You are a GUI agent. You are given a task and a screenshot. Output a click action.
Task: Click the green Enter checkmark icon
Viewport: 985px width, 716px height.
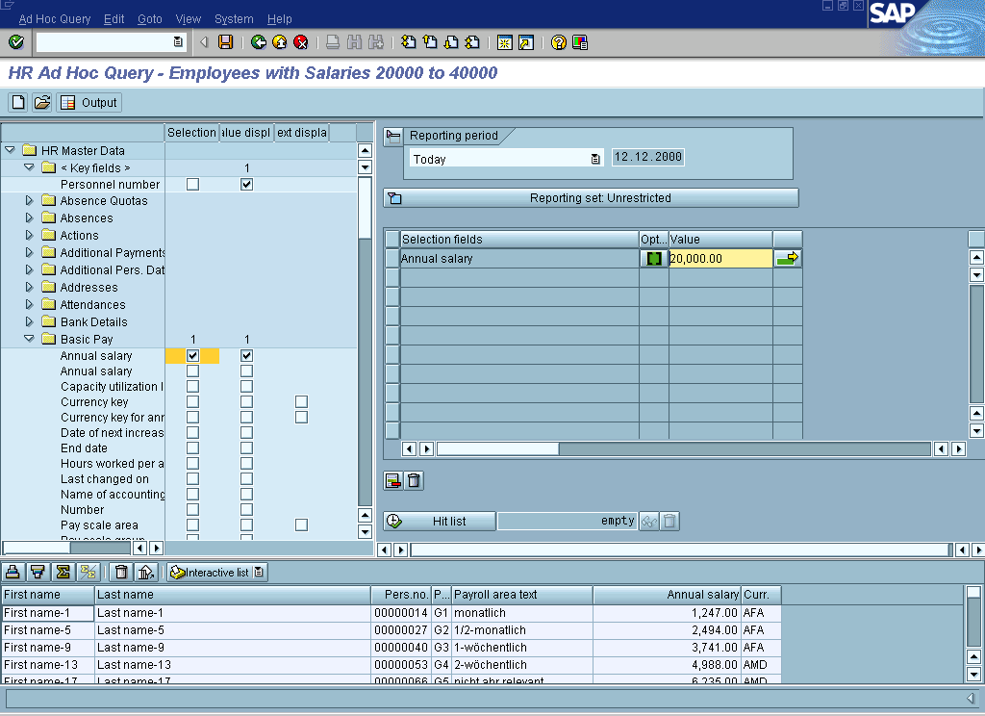16,42
